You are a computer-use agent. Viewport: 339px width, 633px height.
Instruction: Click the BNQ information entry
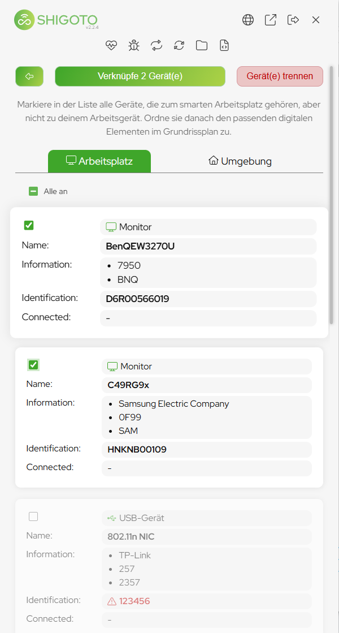point(128,279)
